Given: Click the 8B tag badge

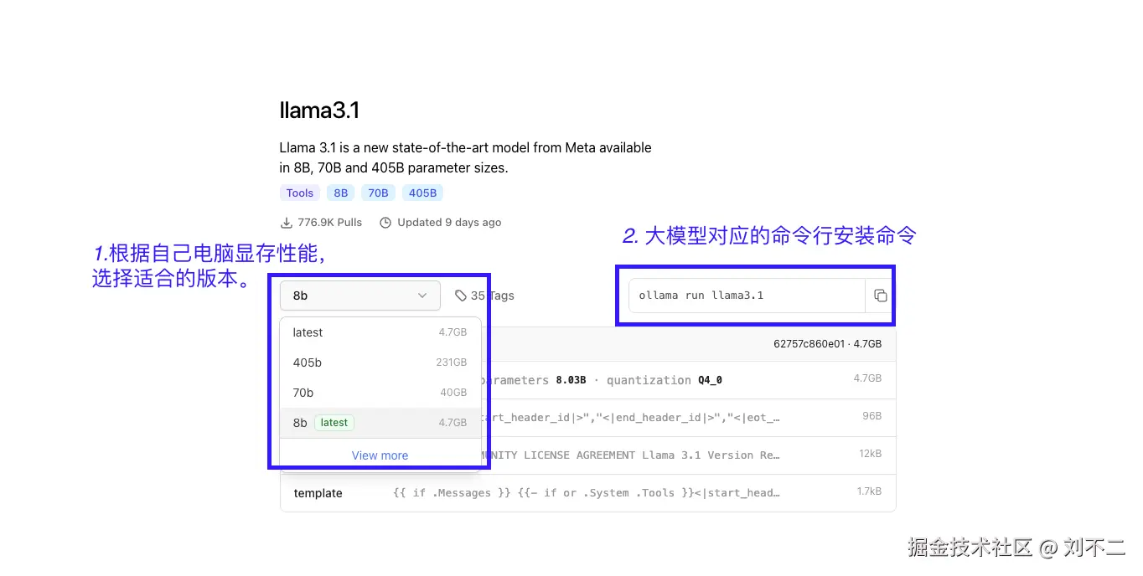Looking at the screenshot, I should (x=341, y=193).
